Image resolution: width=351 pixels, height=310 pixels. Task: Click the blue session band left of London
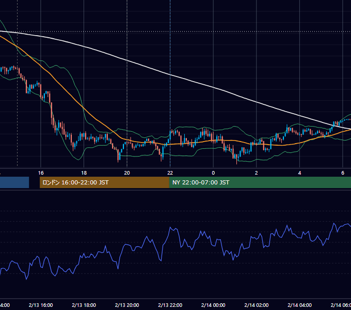(x=14, y=182)
